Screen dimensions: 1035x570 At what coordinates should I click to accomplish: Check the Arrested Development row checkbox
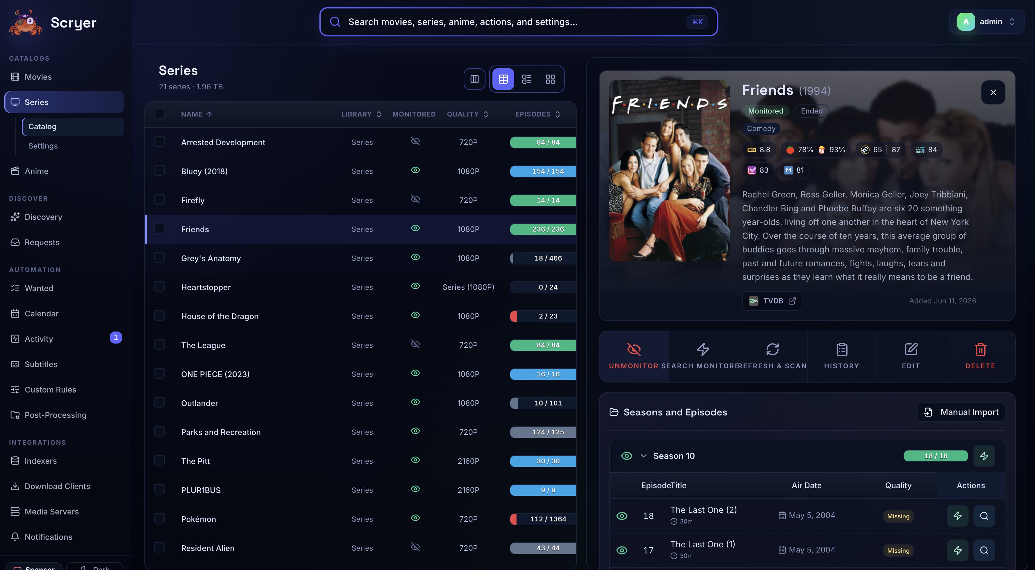pos(159,141)
